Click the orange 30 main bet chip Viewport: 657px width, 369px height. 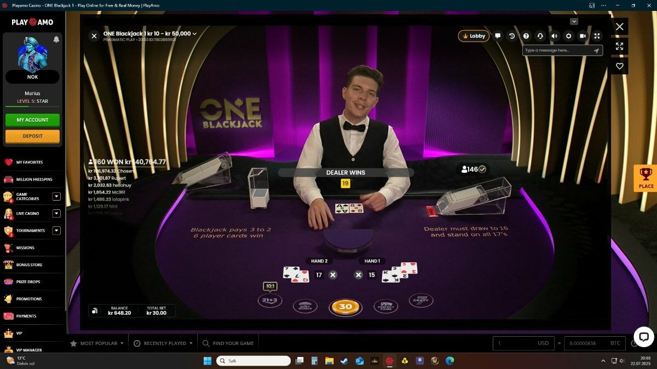pyautogui.click(x=345, y=307)
